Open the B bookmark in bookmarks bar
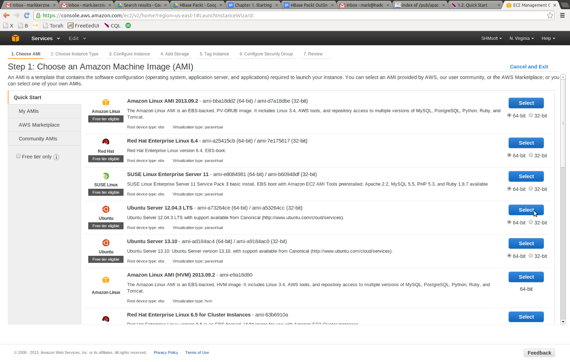This screenshot has height=362, width=570. point(23,26)
